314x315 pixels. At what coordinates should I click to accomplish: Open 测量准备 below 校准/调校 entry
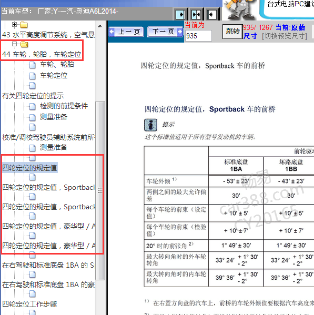pos(54,147)
